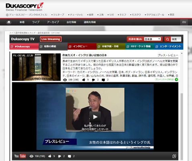The image size is (192, 161).
Task: Click the リガ office link
Action: tap(112, 14)
